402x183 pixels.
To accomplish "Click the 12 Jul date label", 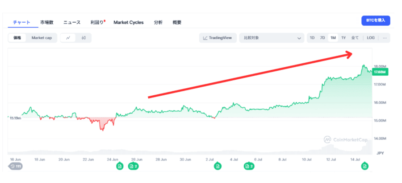I will (331, 159).
